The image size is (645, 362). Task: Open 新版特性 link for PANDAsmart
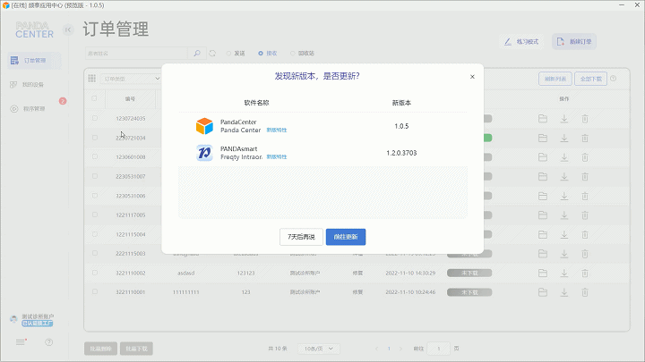pos(277,156)
